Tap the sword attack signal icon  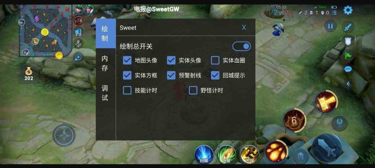(348, 27)
